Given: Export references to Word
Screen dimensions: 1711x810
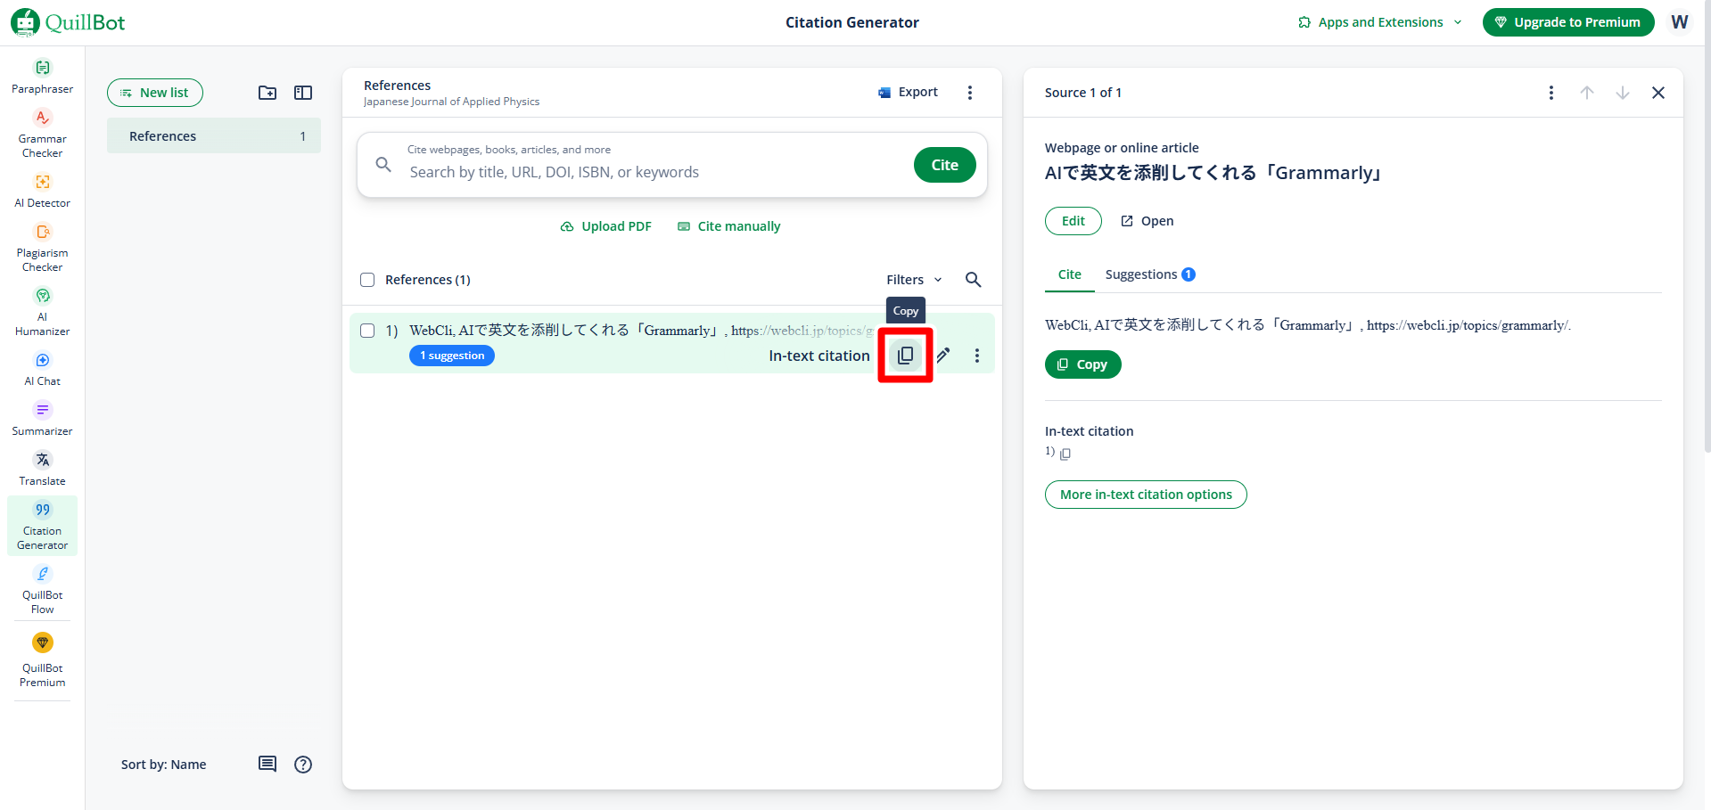Looking at the screenshot, I should tap(908, 92).
